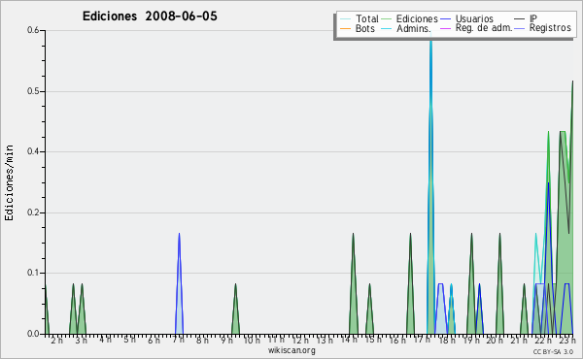This screenshot has height=359, width=583.
Task: Click the 0.6 y-axis value
Action: click(33, 30)
